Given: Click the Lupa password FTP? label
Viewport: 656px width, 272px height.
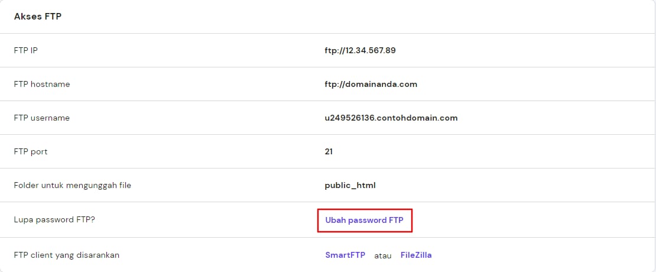Looking at the screenshot, I should (x=54, y=220).
